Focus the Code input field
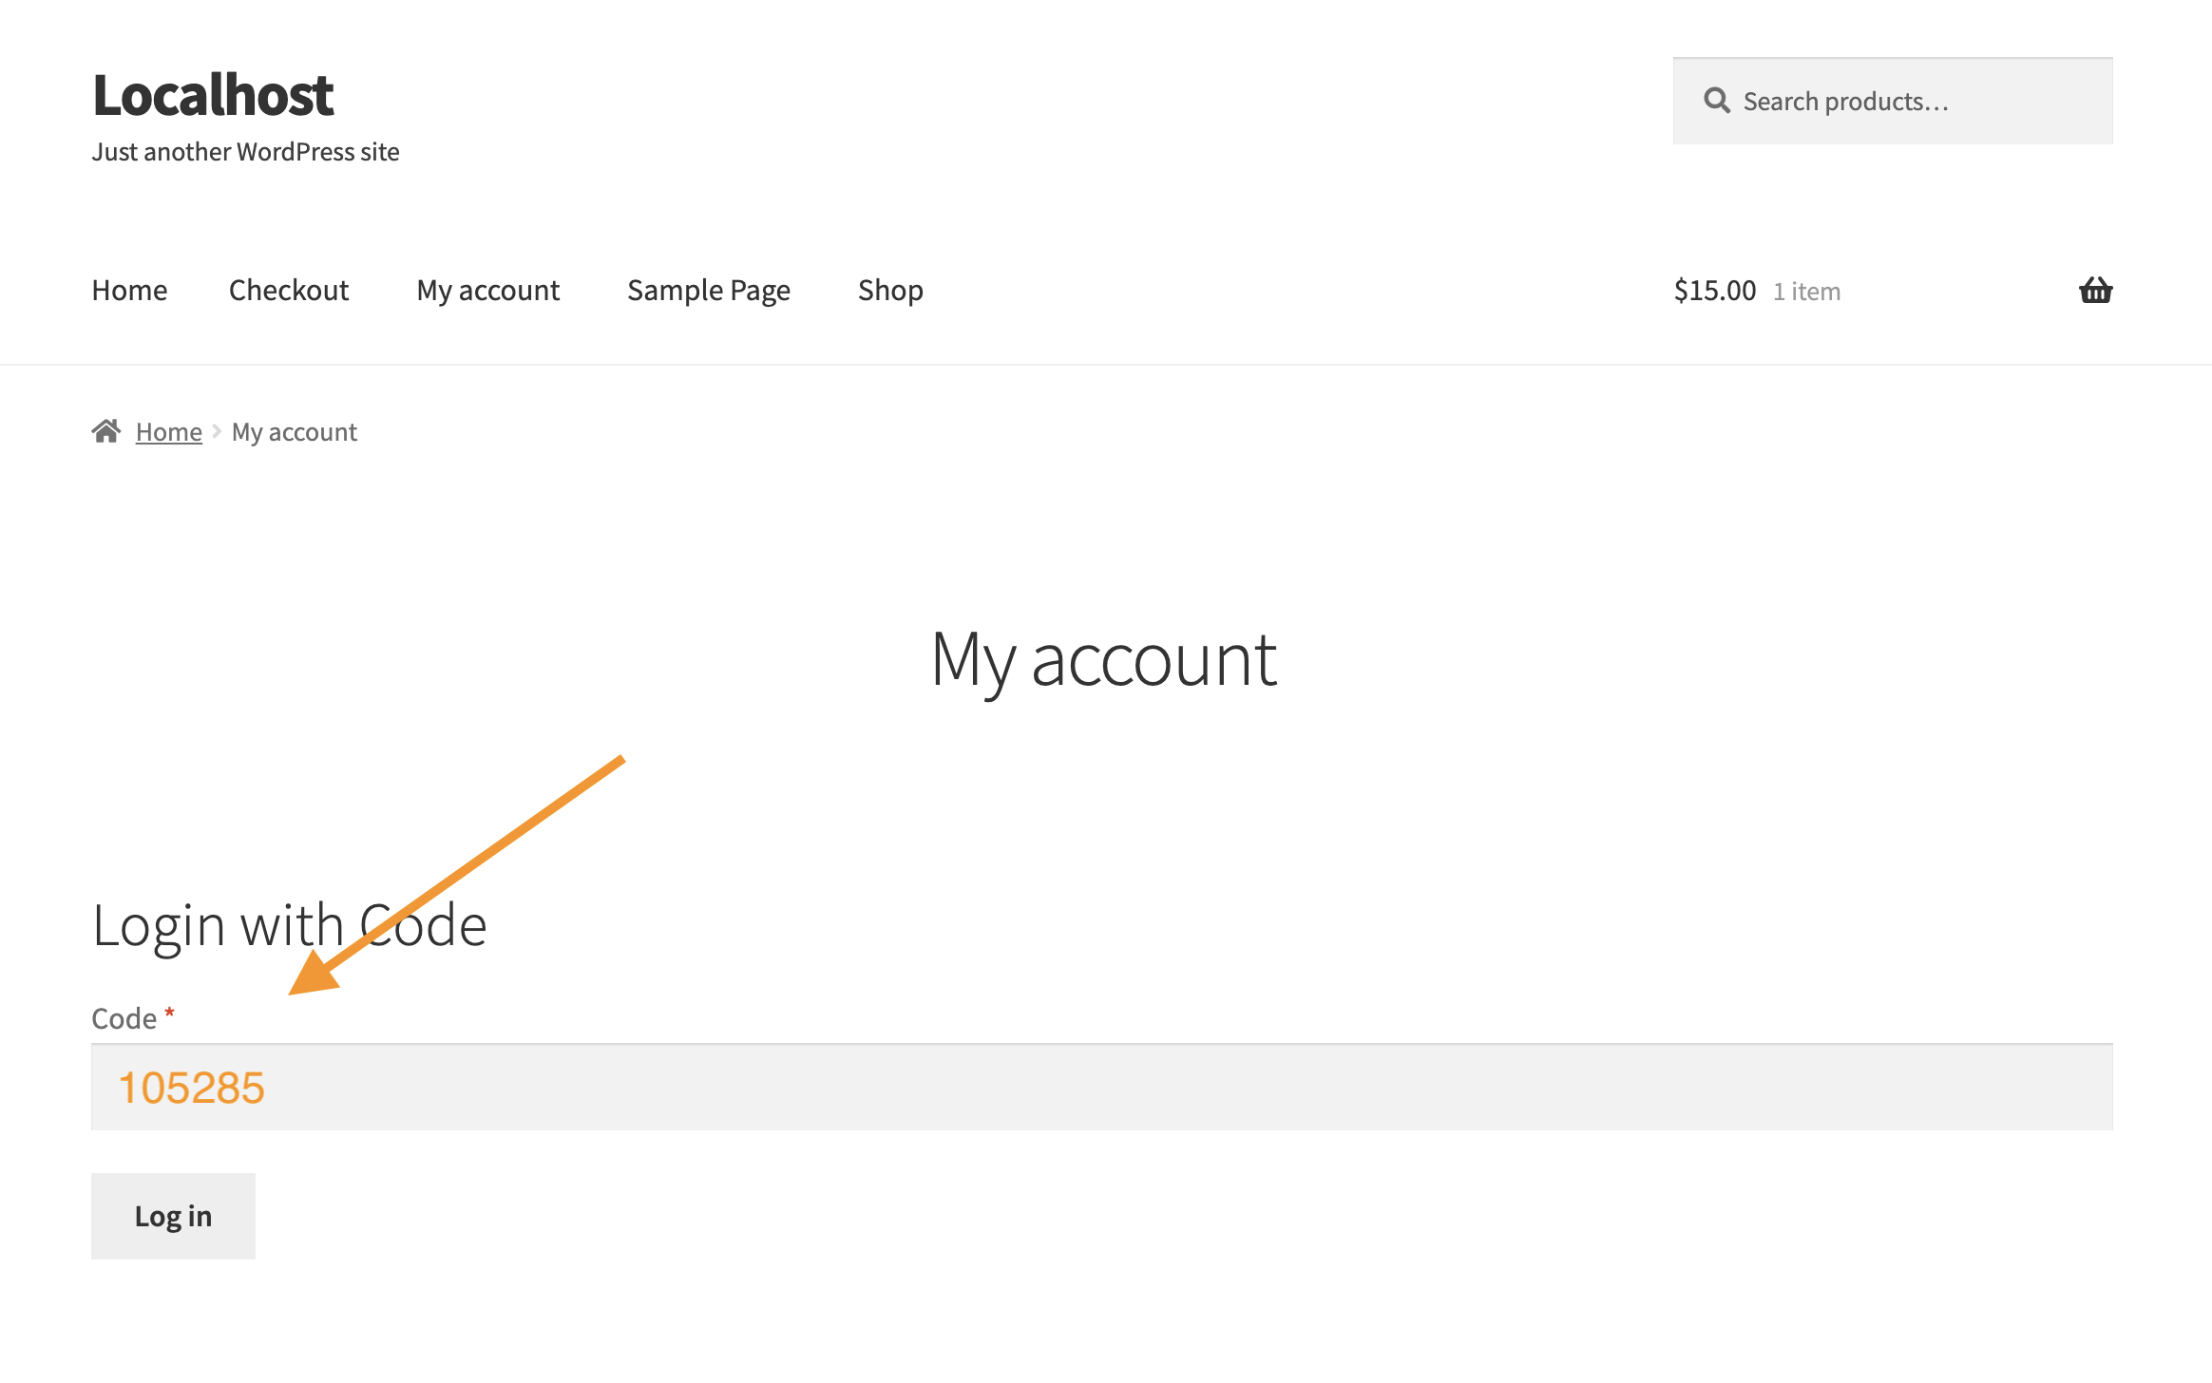This screenshot has height=1383, width=2212. [1102, 1088]
